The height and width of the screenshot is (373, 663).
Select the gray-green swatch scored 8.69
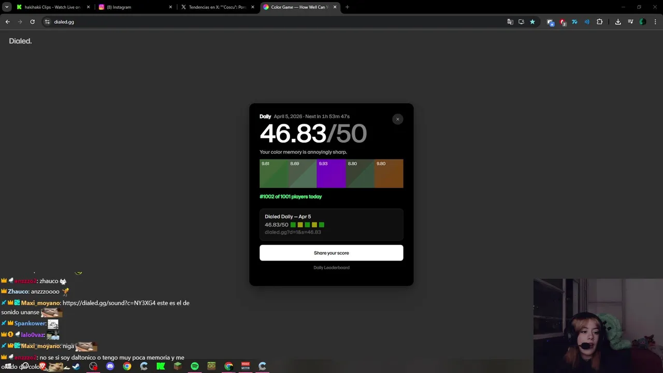click(x=302, y=174)
